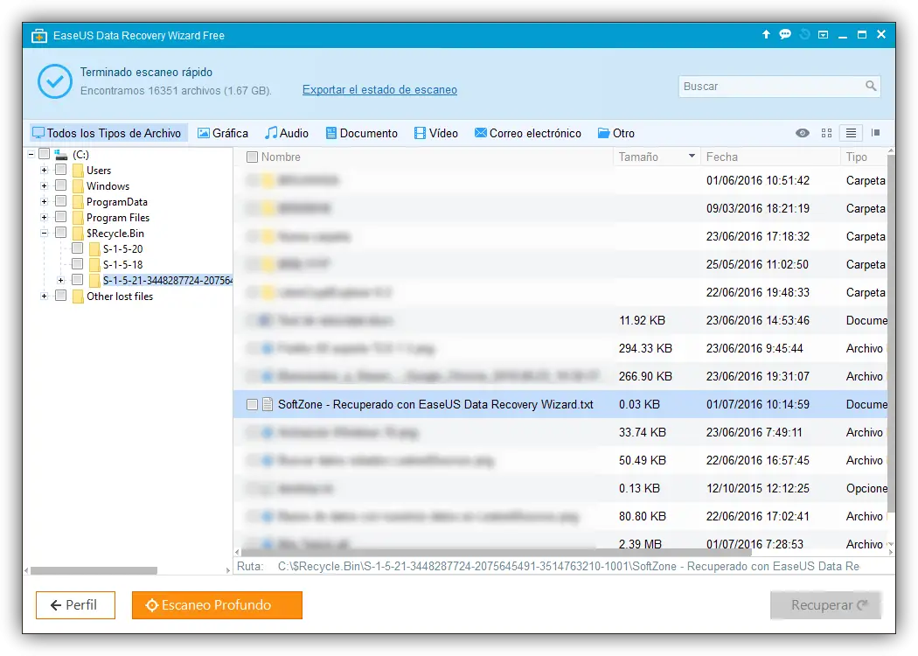Click the C: drive icon

(61, 155)
